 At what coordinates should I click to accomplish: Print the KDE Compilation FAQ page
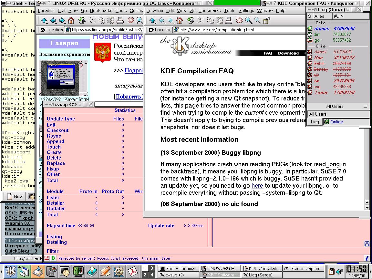pyautogui.click(x=229, y=21)
